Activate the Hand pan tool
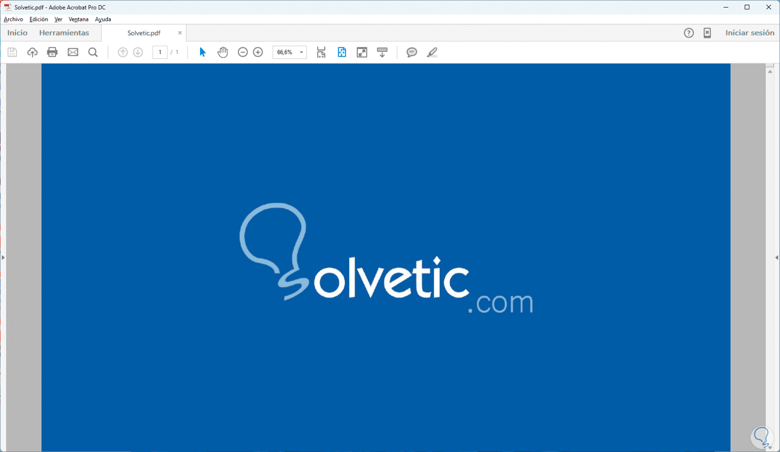 [223, 52]
